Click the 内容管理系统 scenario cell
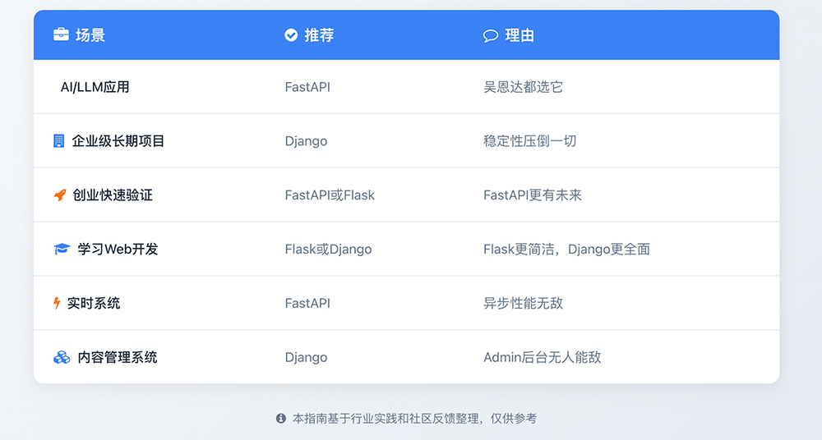 pos(118,357)
